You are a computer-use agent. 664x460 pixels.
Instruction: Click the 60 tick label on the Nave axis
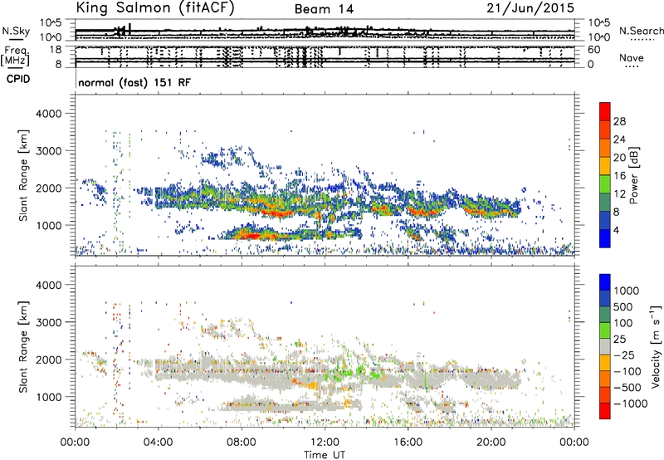click(x=593, y=50)
